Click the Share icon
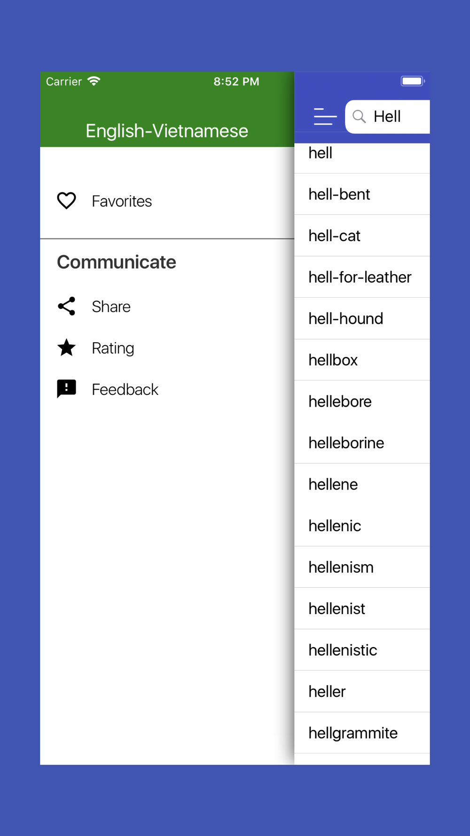Screen dimensions: 470x836 click(x=66, y=306)
